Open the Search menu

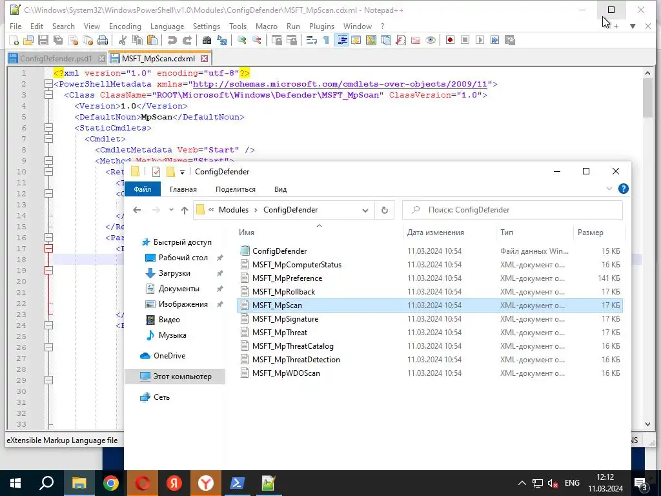63,26
